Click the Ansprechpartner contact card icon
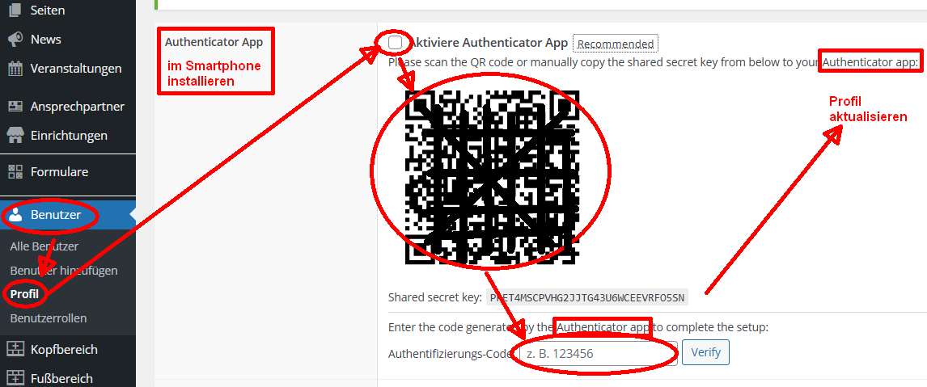927x387 pixels. pos(15,107)
